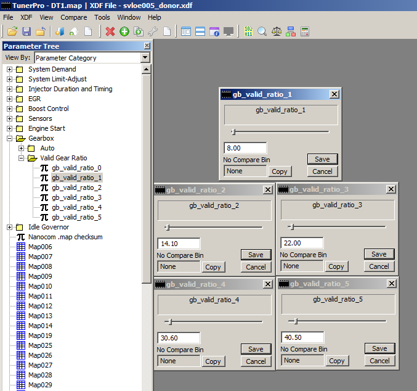Image resolution: width=417 pixels, height=391 pixels.
Task: Save the gb_valid_ratio_1 value
Action: tap(322, 159)
